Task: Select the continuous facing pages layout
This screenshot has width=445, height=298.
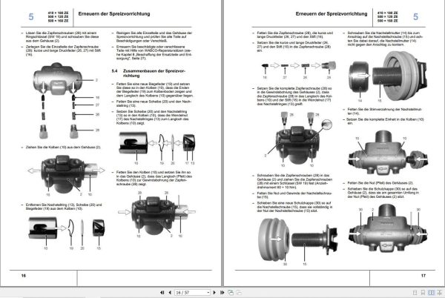Action: point(439,293)
